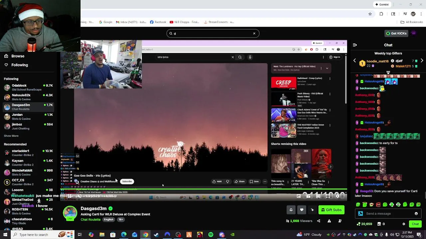Bookmark this page with star icon

370,14
